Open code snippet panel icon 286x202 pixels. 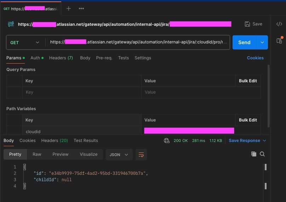279,24
